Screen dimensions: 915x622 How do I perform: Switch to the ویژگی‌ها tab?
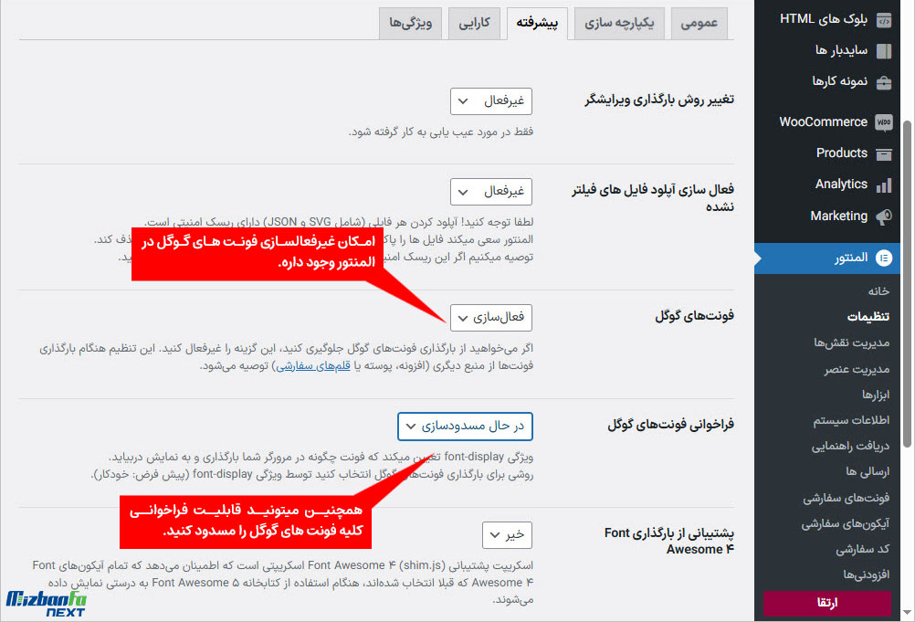pos(410,24)
